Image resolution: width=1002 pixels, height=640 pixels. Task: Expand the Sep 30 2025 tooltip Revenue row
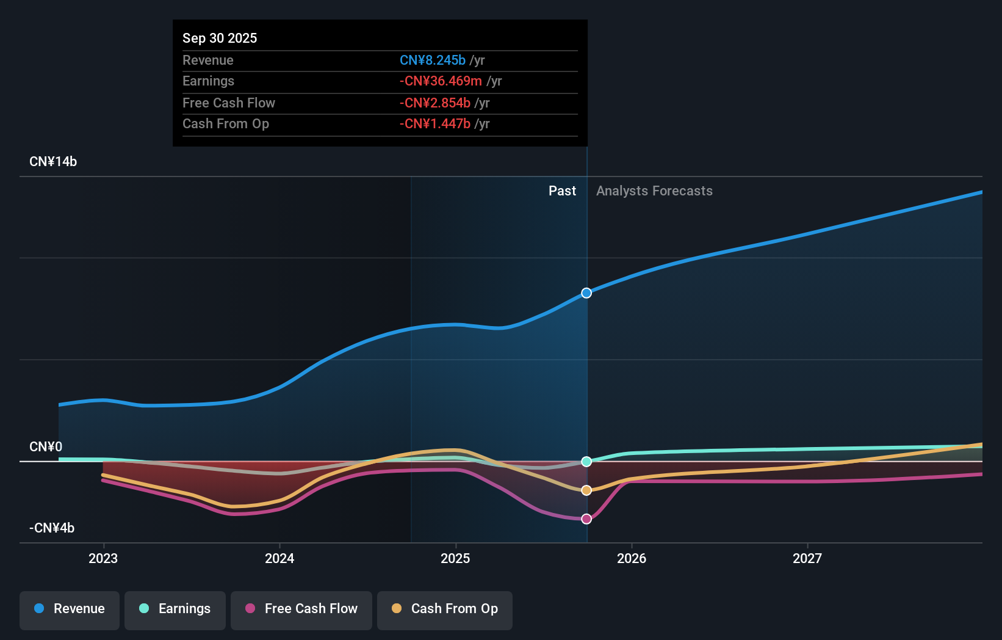tap(380, 60)
